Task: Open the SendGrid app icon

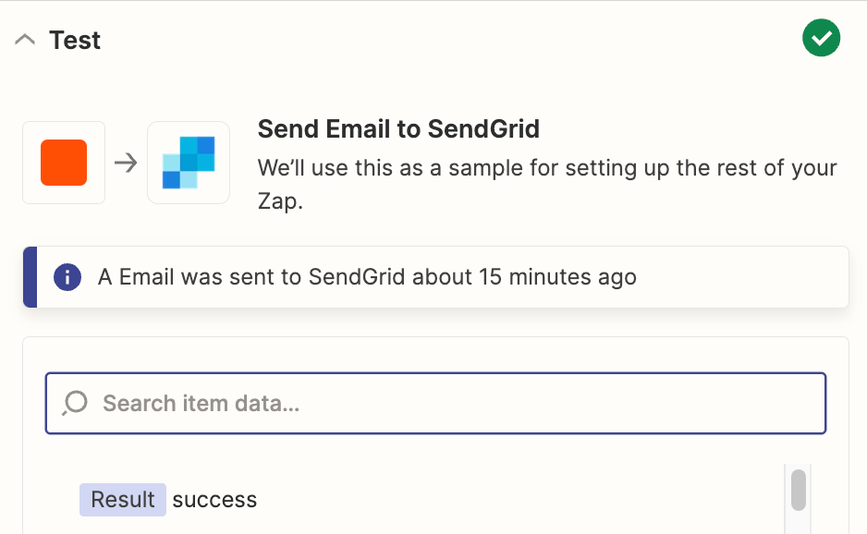Action: (189, 163)
